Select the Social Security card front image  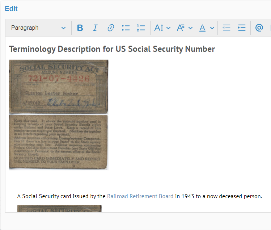(59, 87)
